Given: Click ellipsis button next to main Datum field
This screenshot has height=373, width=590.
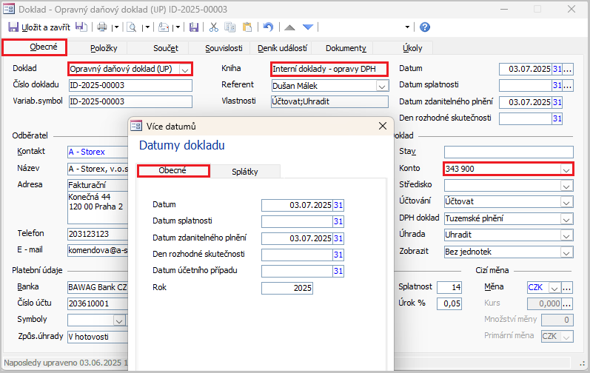Looking at the screenshot, I should (568, 69).
